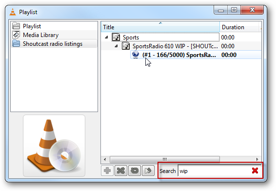This screenshot has width=276, height=191.
Task: Collapse the SportsRadio 610 WIP node
Action: (x=116, y=46)
